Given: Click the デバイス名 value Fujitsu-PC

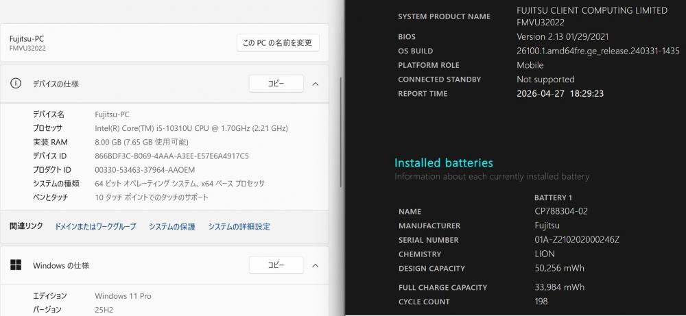Looking at the screenshot, I should coord(112,114).
